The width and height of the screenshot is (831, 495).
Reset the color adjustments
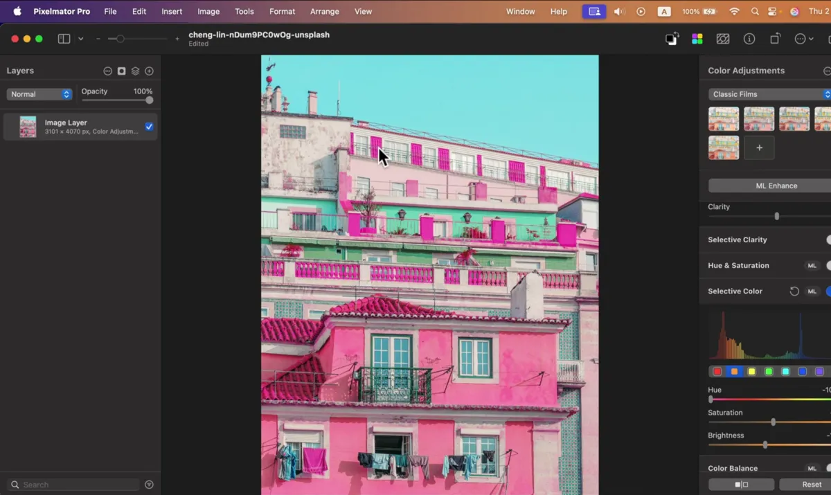(x=811, y=484)
